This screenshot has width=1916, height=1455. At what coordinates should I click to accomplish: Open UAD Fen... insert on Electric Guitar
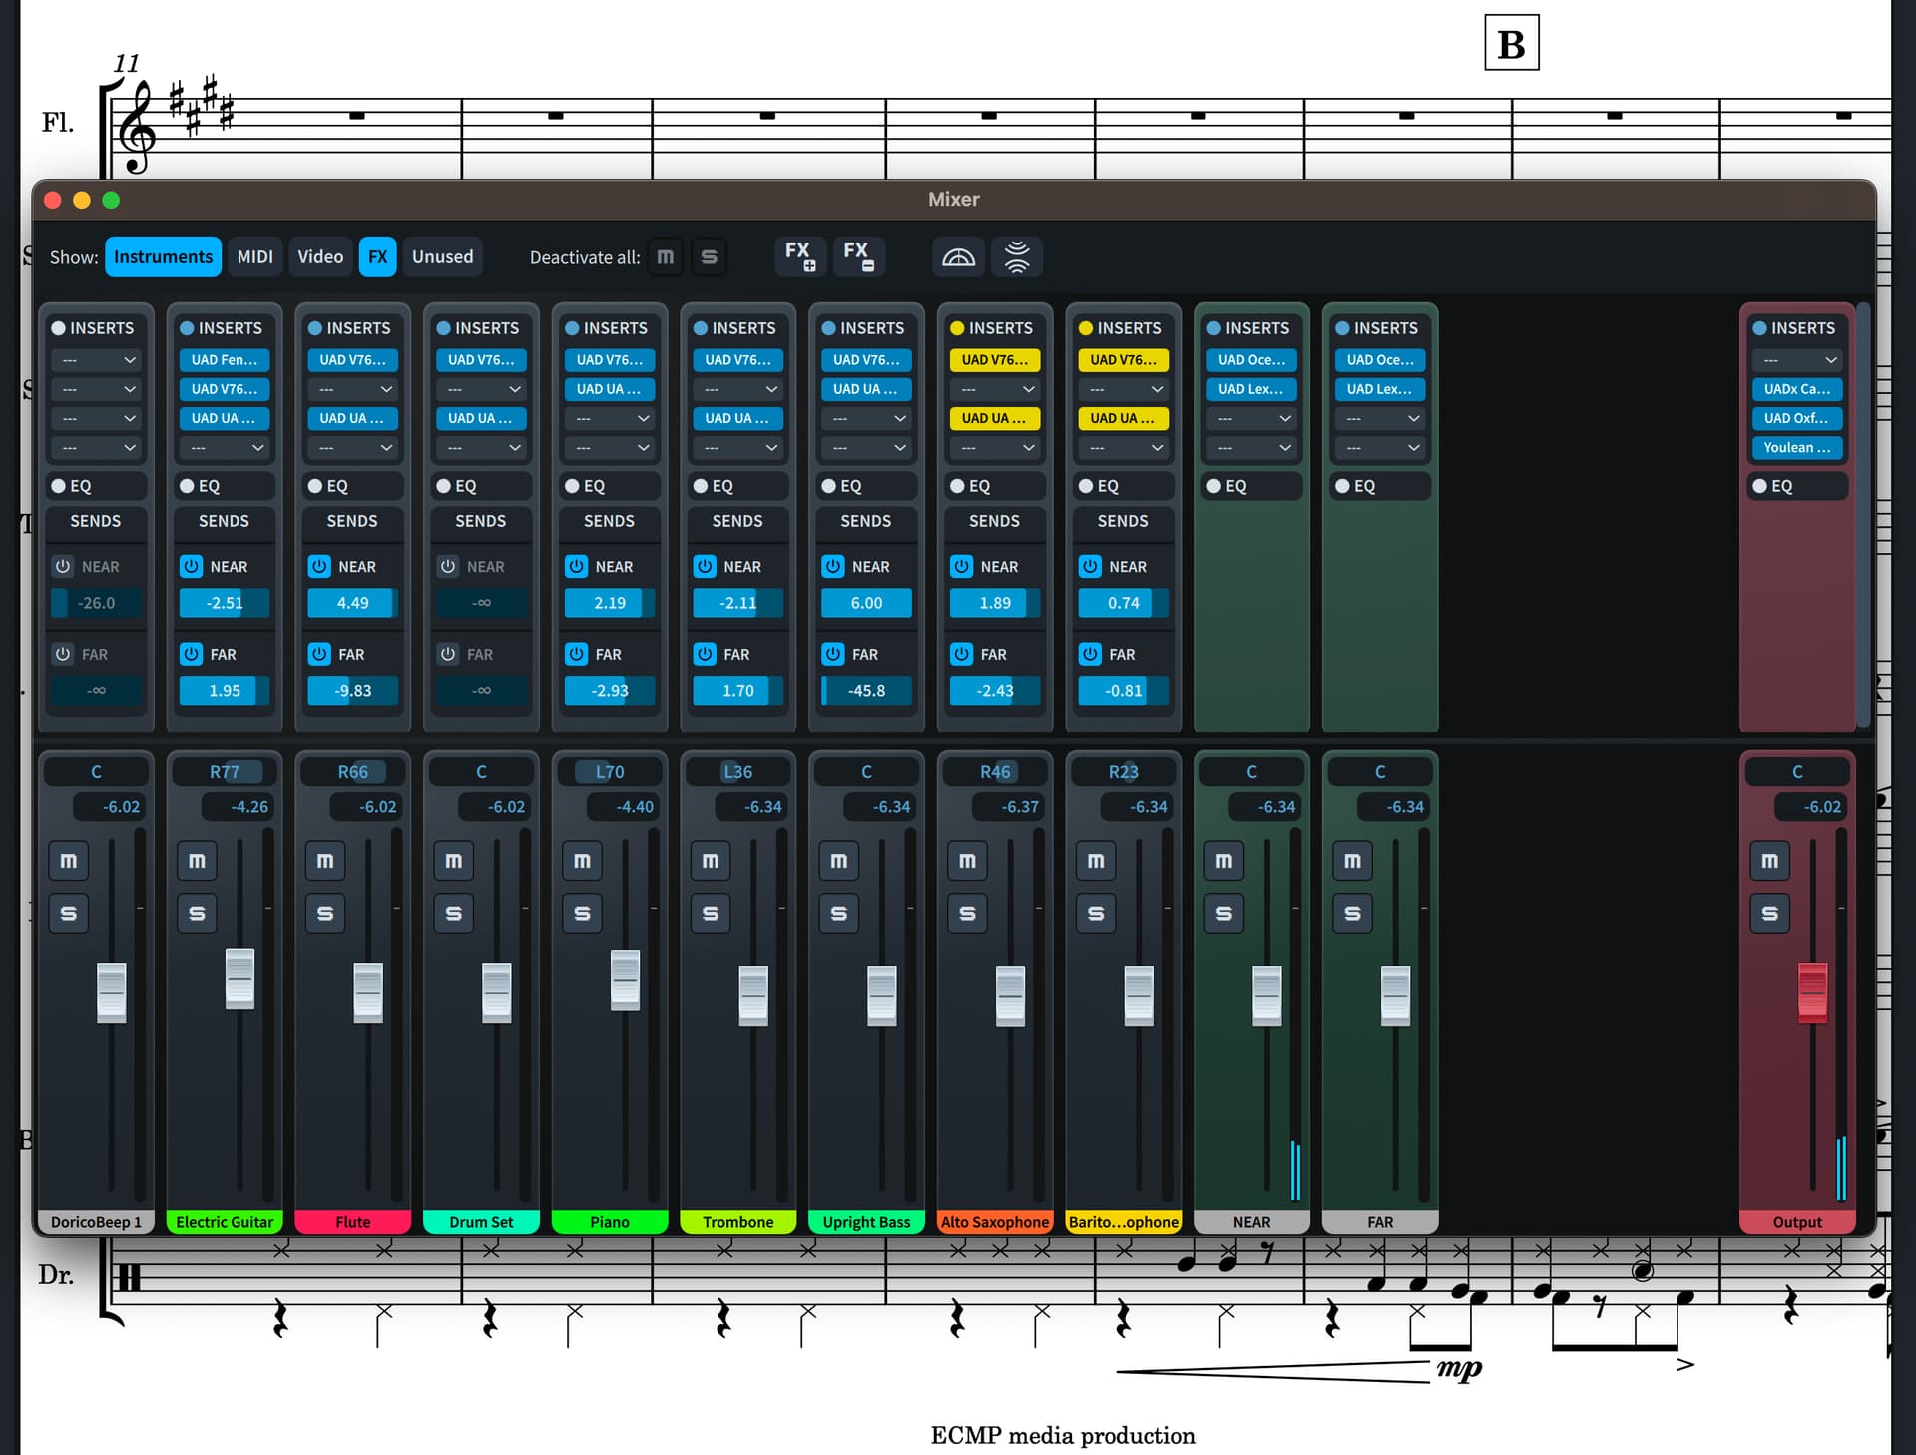tap(224, 360)
